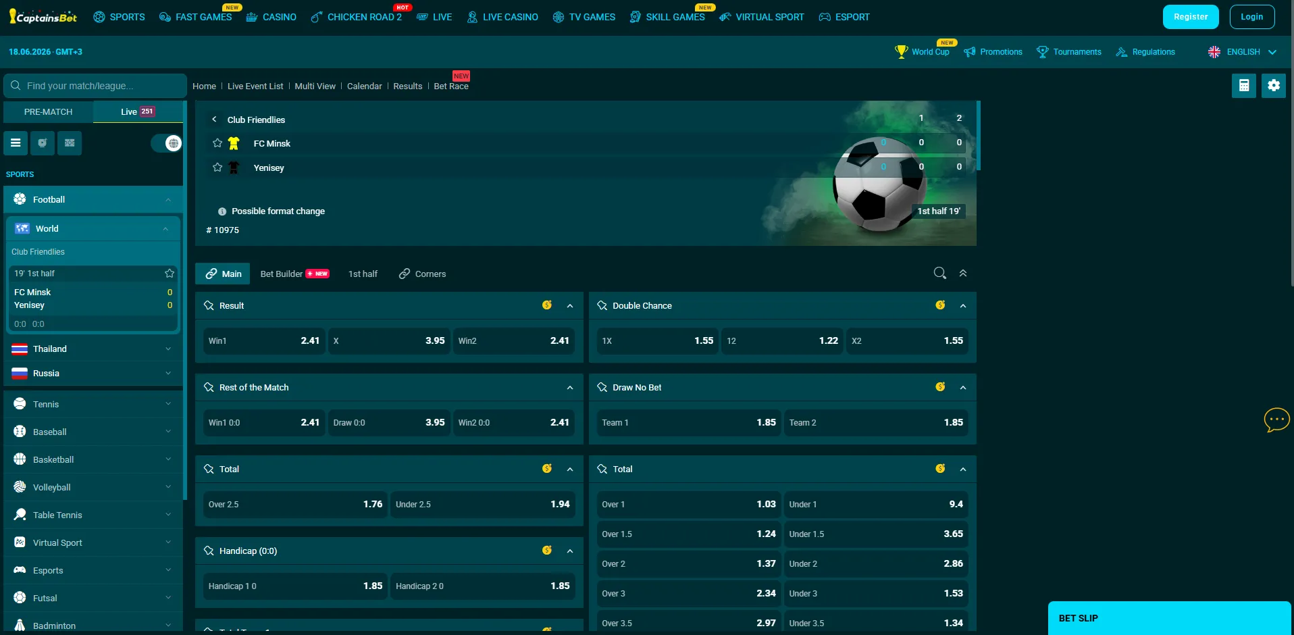The width and height of the screenshot is (1294, 635).
Task: Click the Register button
Action: point(1191,17)
